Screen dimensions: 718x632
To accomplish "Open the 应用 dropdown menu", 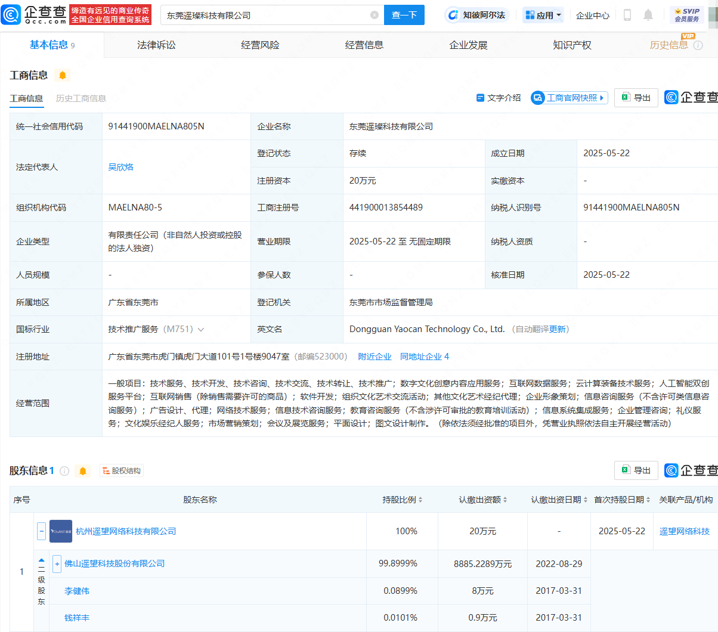I will point(543,15).
